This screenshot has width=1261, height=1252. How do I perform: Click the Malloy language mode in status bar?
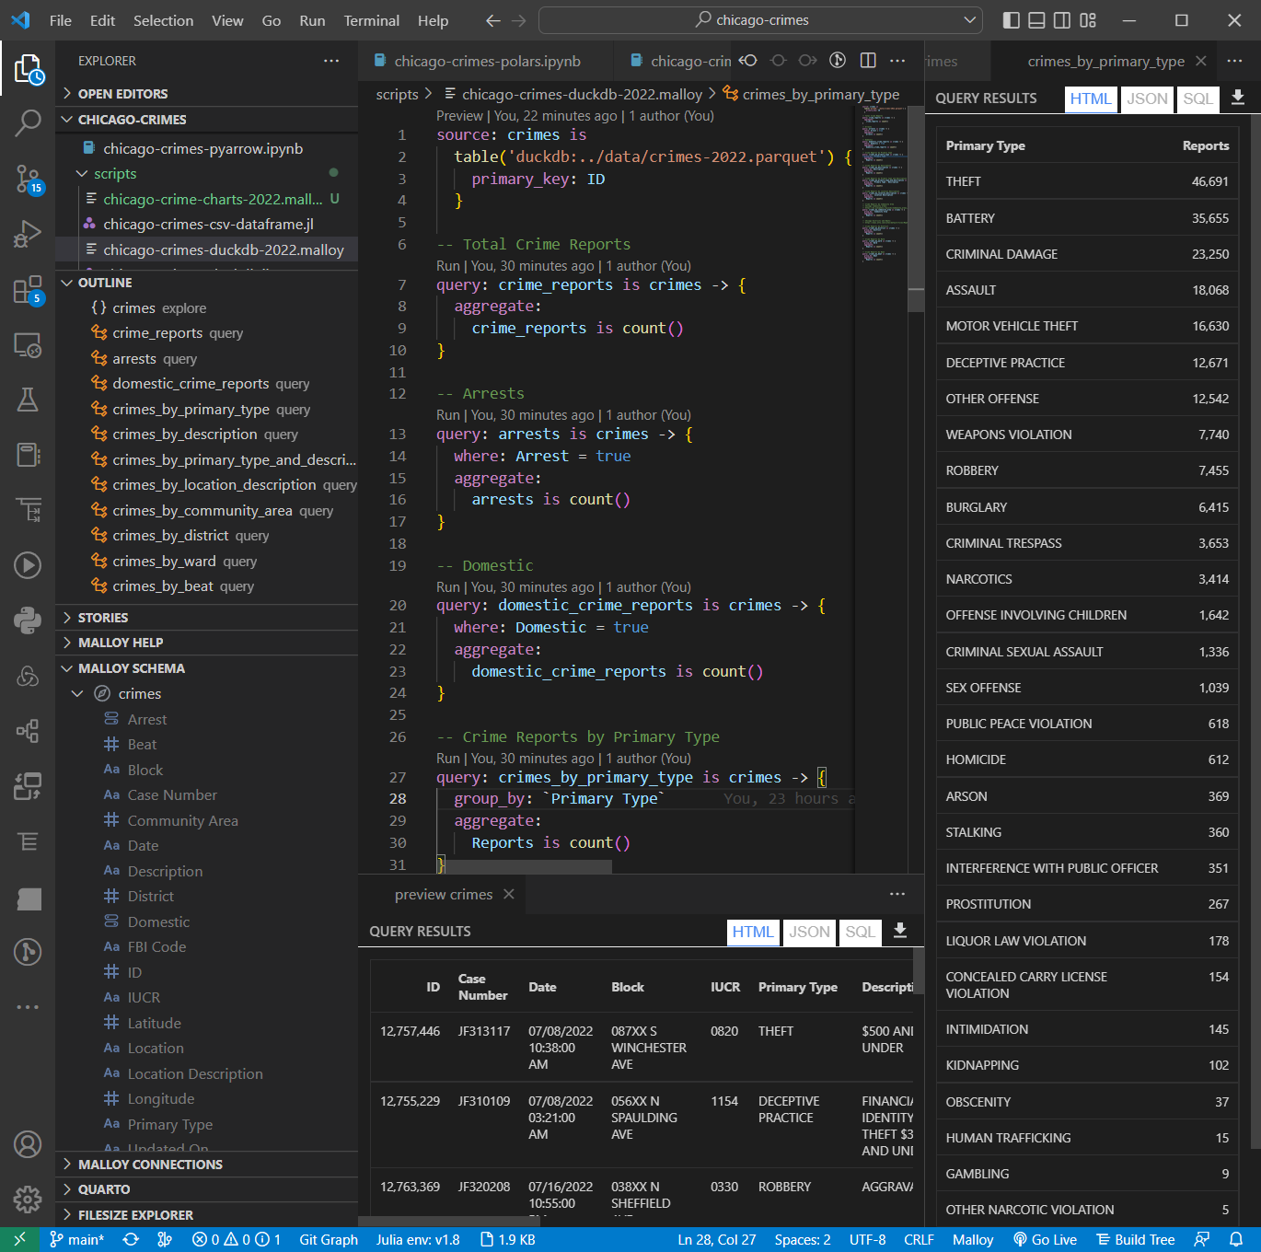coord(972,1240)
